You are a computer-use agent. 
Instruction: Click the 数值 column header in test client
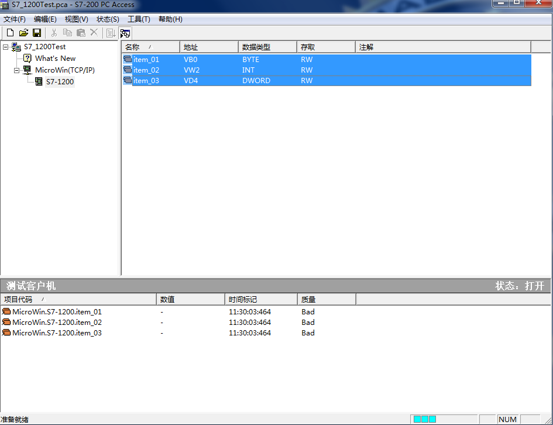(190, 300)
